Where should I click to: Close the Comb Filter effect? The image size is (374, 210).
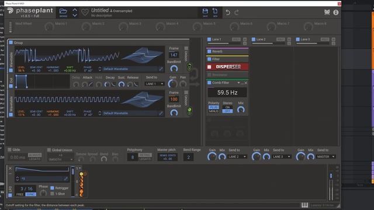[246, 83]
